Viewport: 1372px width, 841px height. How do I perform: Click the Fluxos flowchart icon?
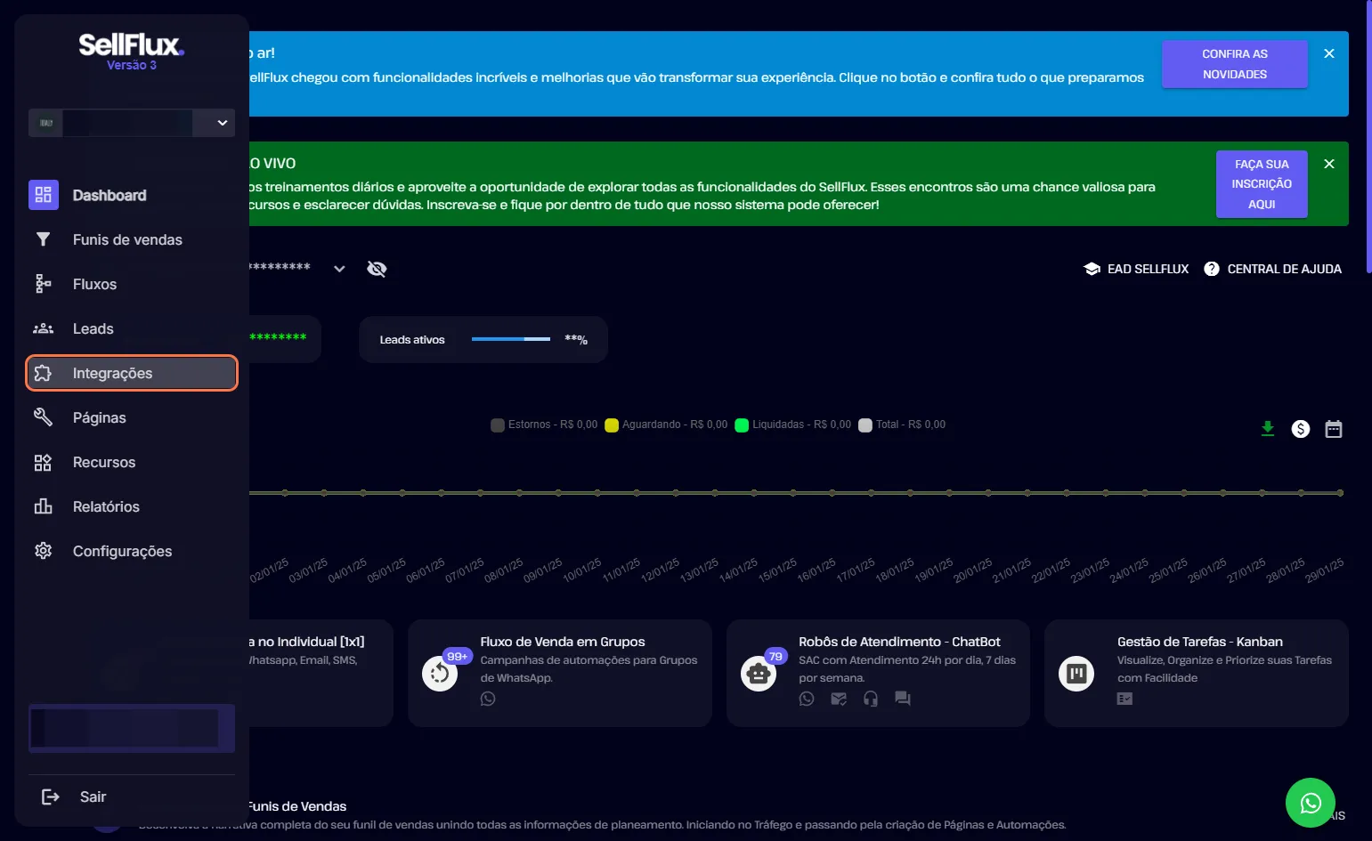pyautogui.click(x=43, y=284)
